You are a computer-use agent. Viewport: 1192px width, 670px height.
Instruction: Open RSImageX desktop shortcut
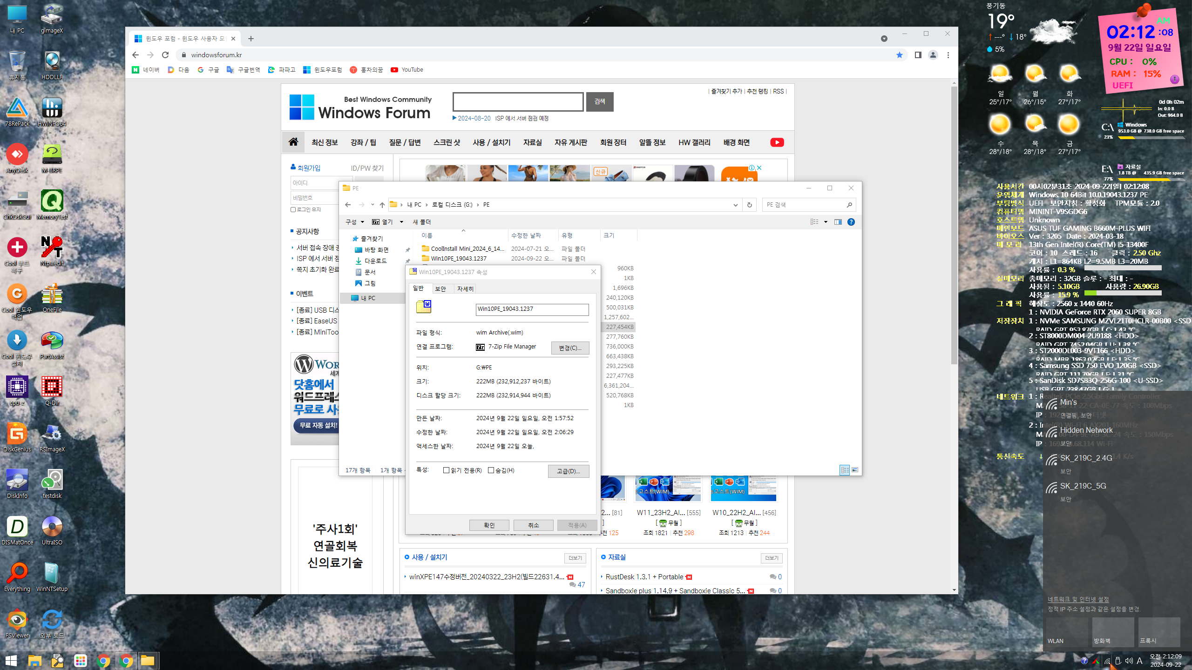tap(52, 438)
